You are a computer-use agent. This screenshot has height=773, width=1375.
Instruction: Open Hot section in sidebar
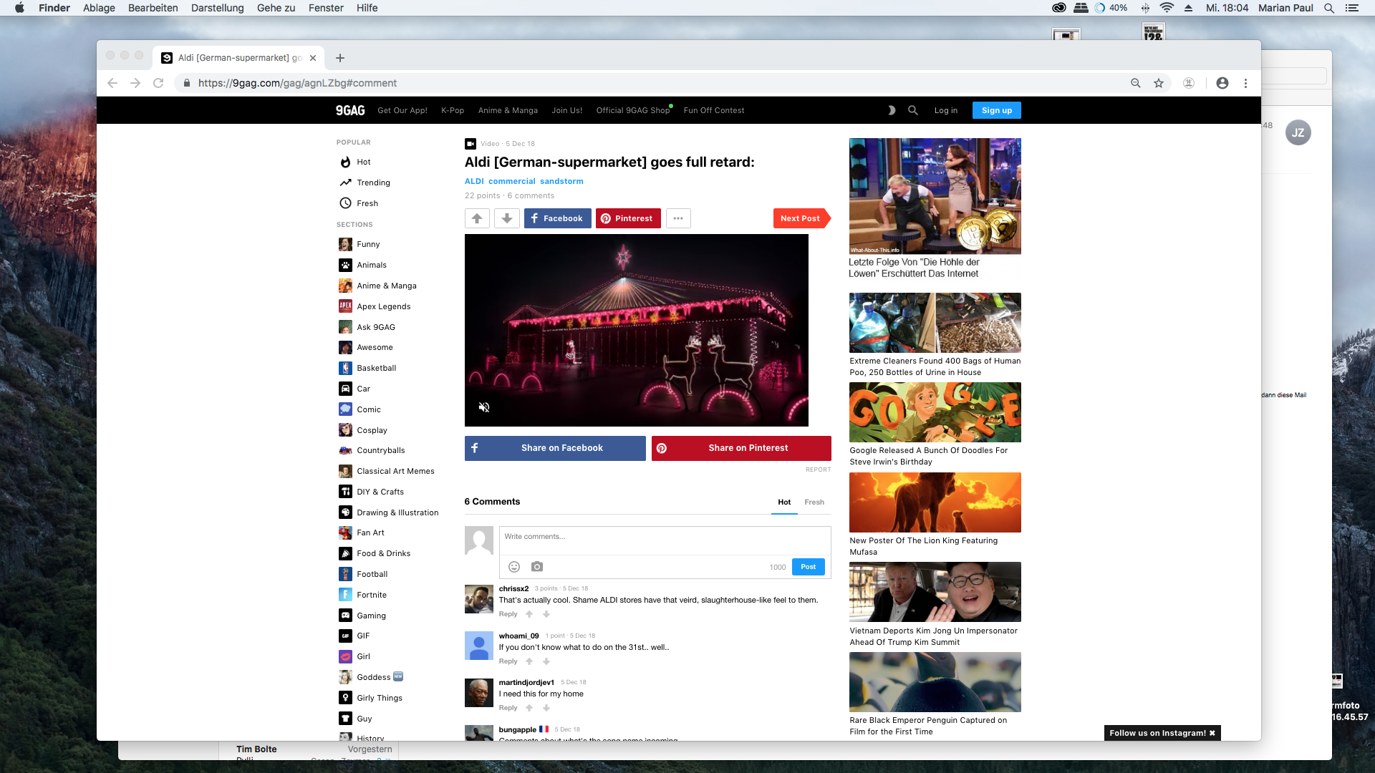coord(364,162)
